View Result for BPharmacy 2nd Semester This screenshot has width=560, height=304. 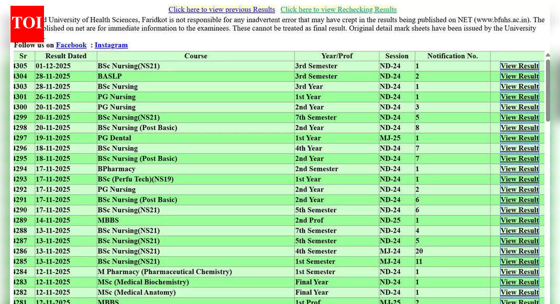tap(519, 169)
